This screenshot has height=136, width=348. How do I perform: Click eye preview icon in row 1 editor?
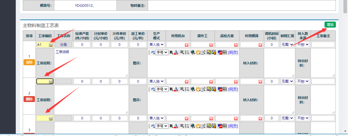225,52
